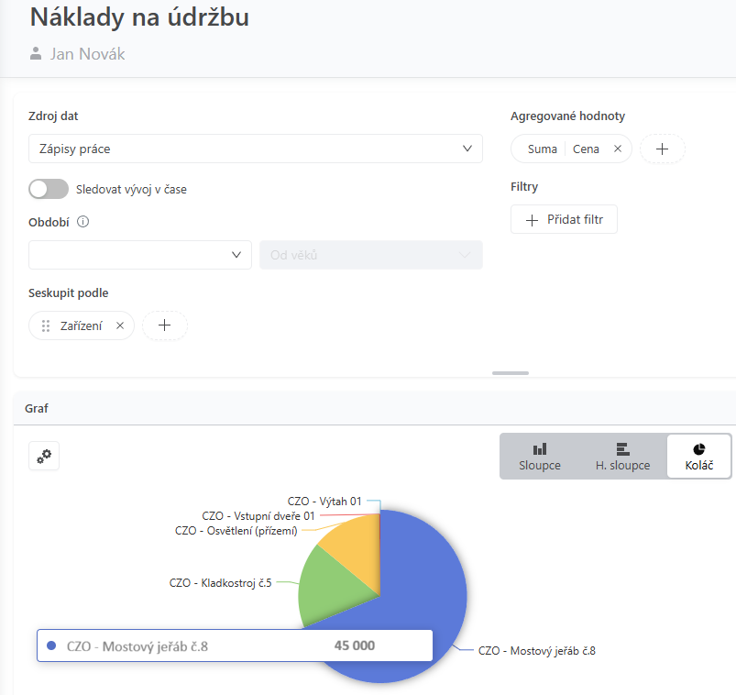Click the Suma aggregate function label
The width and height of the screenshot is (736, 695).
tap(542, 149)
